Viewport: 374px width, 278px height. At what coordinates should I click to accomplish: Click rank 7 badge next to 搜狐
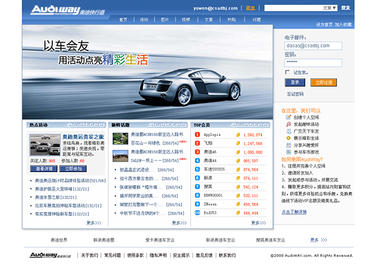pos(197,187)
